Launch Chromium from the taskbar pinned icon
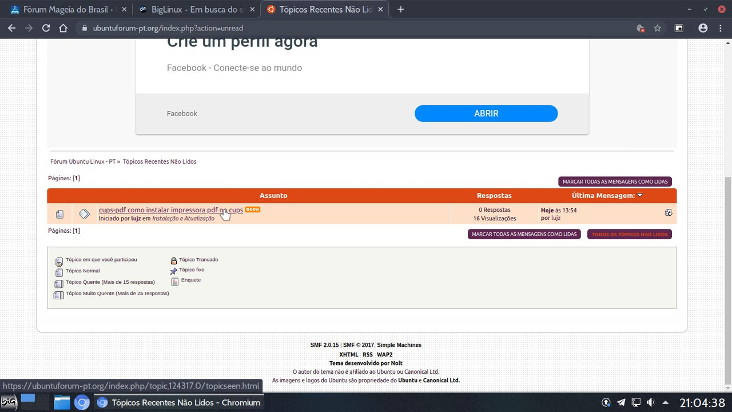Screen dimensions: 732x412 (82, 403)
